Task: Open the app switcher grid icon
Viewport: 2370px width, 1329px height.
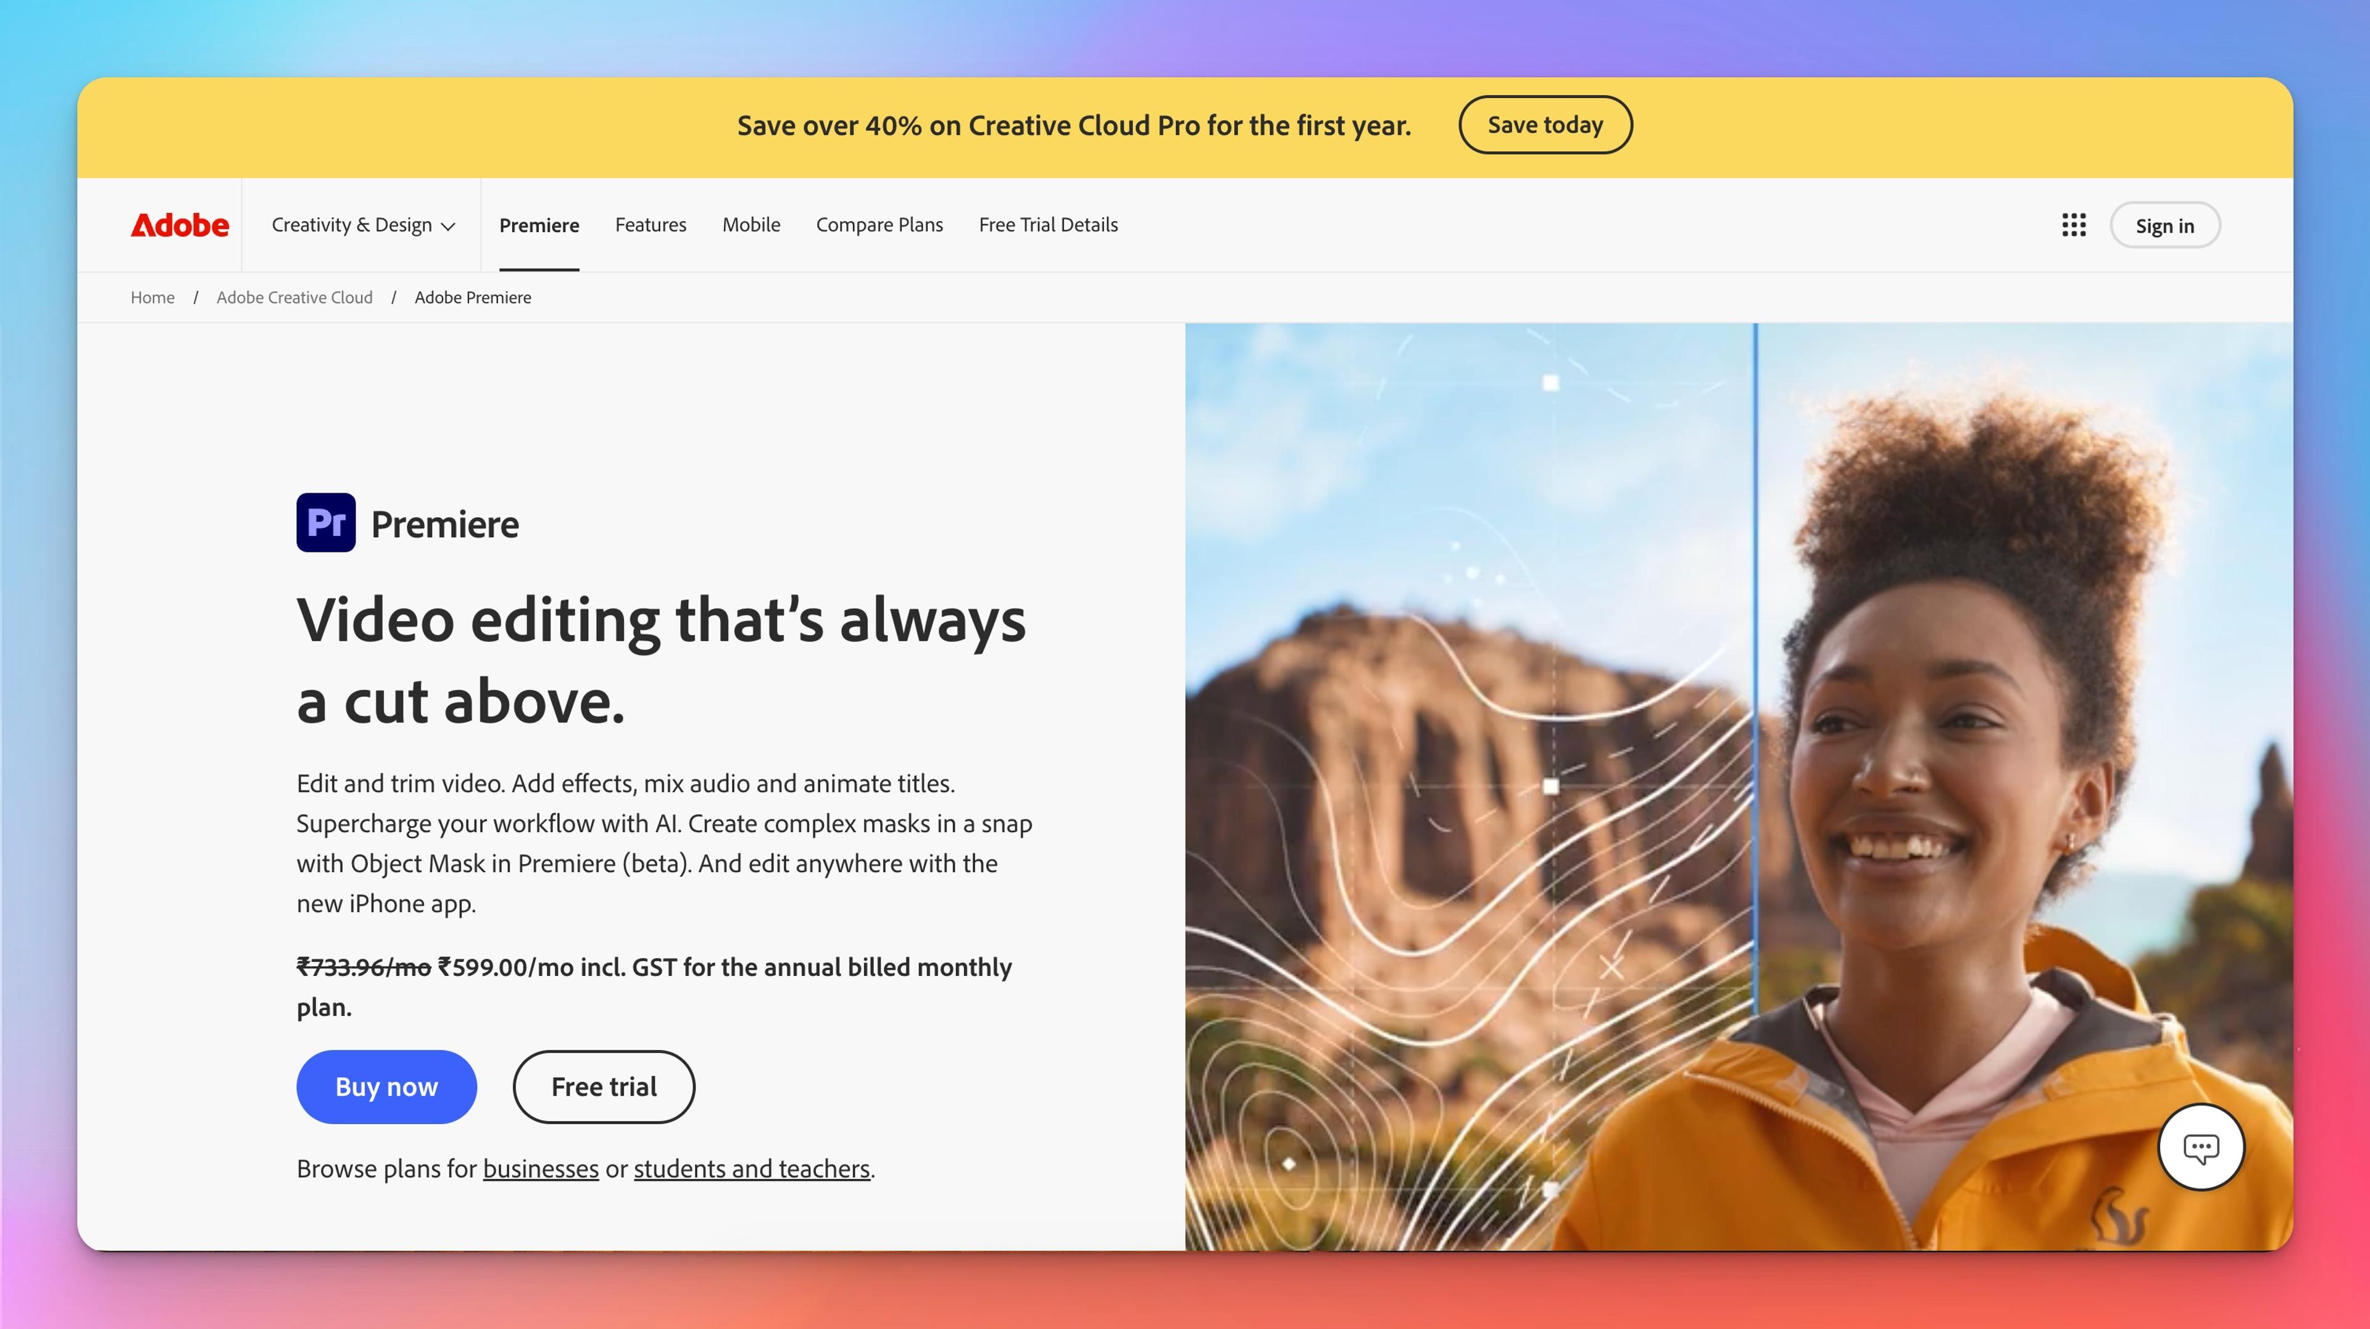Action: (2074, 225)
